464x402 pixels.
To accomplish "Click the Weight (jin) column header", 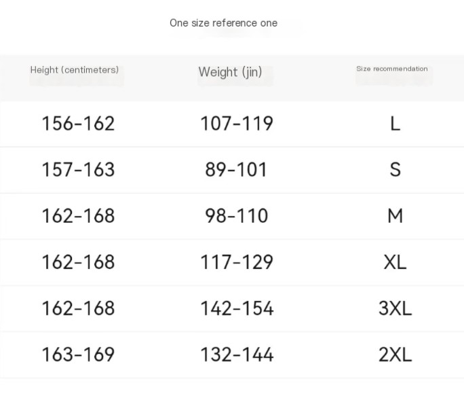I will (x=230, y=72).
